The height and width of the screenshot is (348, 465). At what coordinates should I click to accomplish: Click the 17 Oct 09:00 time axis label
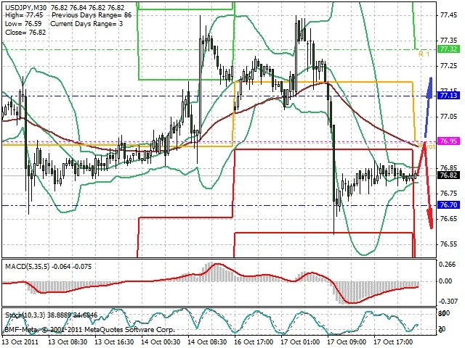tap(347, 341)
